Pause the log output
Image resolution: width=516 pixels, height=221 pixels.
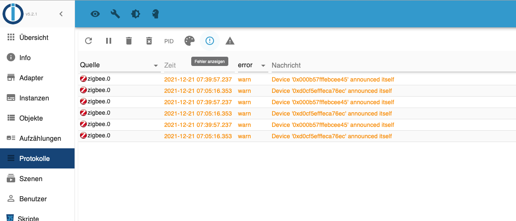point(109,41)
